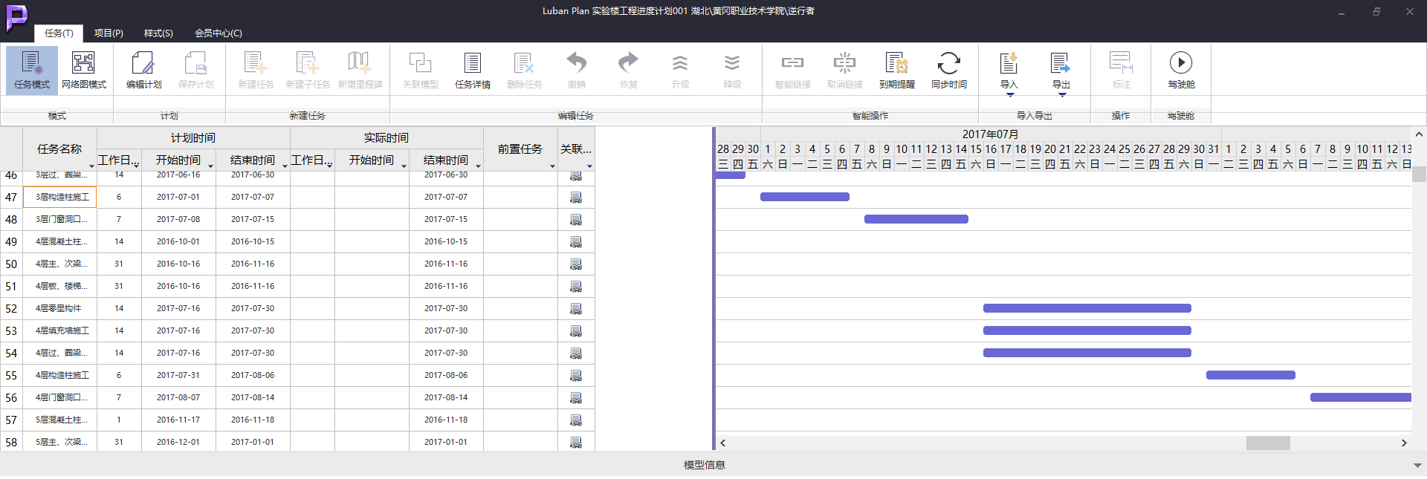Open filter arrow on 关联 column
The width and height of the screenshot is (1427, 479).
[x=589, y=166]
